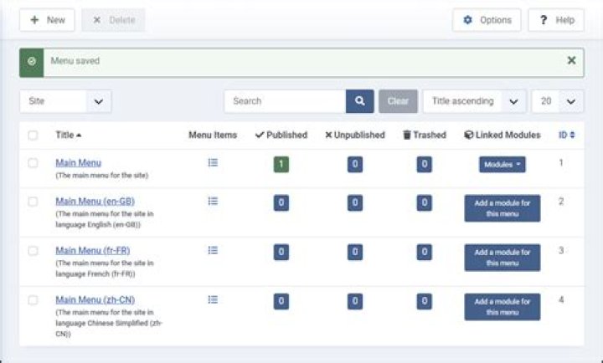Viewport: 603px width, 363px height.
Task: Open menu items list for Main Menu (en-GB)
Action: point(213,202)
